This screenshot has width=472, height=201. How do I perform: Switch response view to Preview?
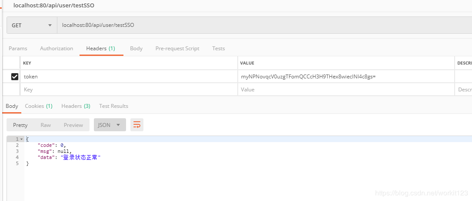(x=73, y=125)
